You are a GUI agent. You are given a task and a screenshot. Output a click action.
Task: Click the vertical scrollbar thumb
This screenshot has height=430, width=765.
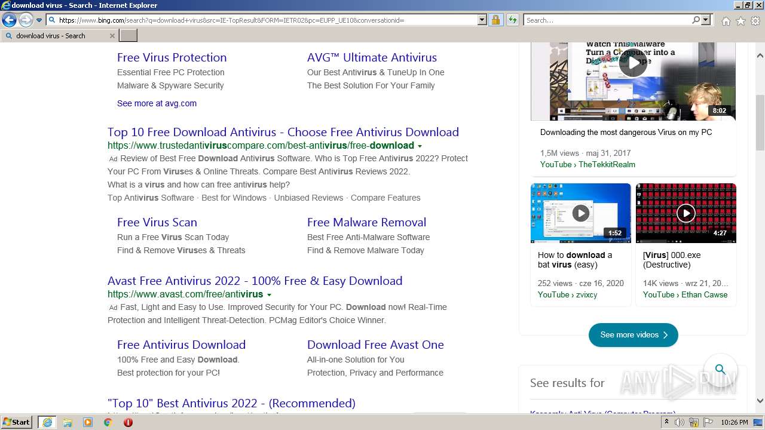(x=760, y=122)
